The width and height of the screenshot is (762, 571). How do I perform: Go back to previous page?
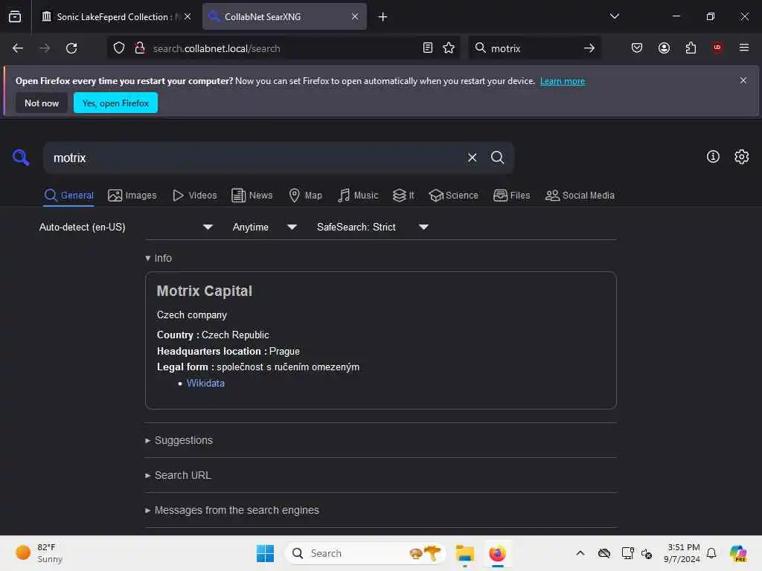tap(18, 48)
